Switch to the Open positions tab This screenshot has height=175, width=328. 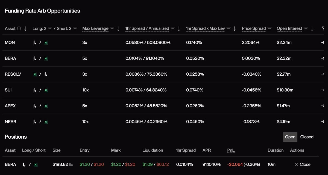(x=290, y=137)
